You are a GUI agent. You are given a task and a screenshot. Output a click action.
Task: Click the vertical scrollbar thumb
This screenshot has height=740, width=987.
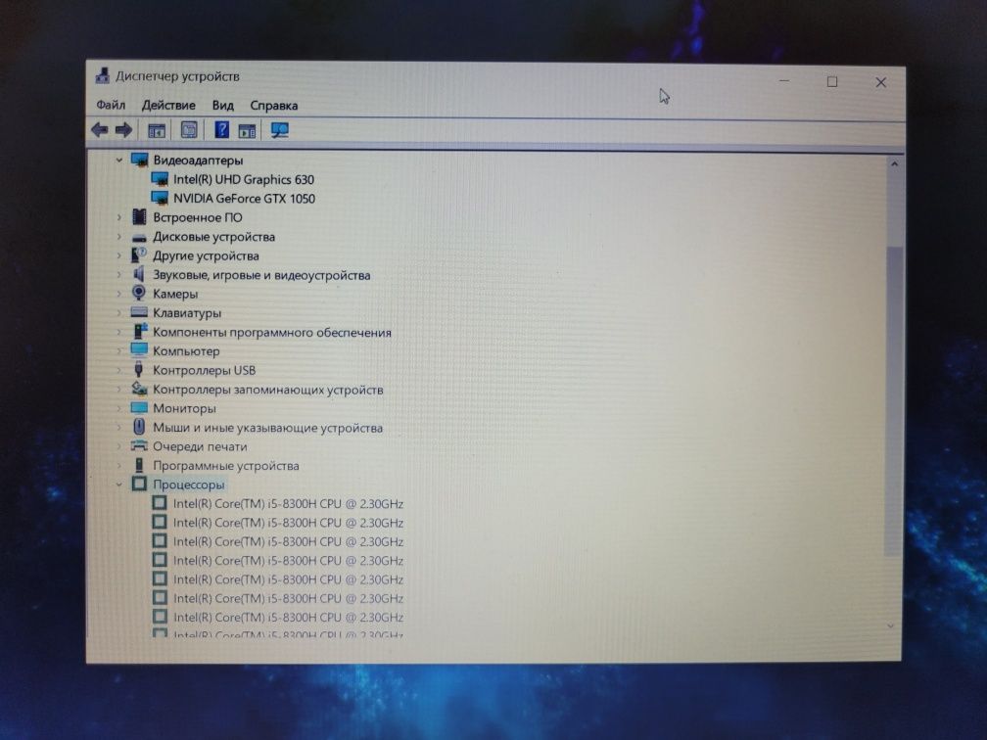coord(893,401)
